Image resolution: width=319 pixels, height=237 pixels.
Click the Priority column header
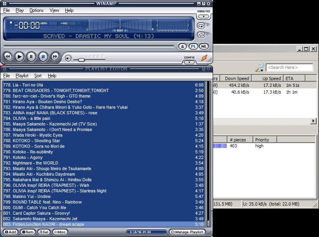[265, 140]
